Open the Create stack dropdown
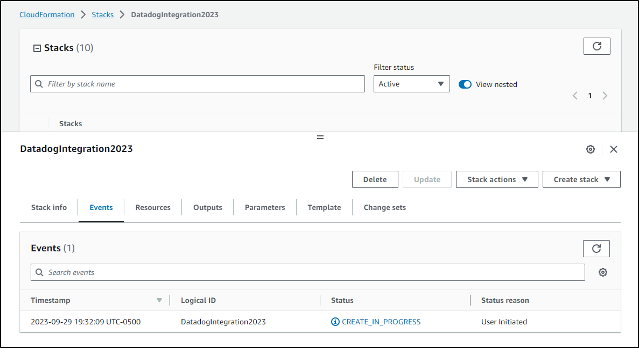The image size is (639, 348). click(x=581, y=179)
